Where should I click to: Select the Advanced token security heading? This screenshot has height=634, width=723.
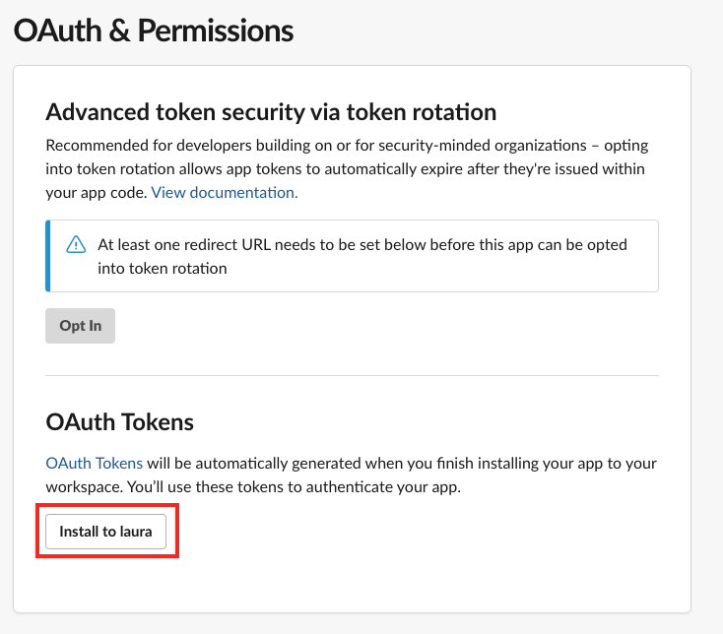coord(271,111)
